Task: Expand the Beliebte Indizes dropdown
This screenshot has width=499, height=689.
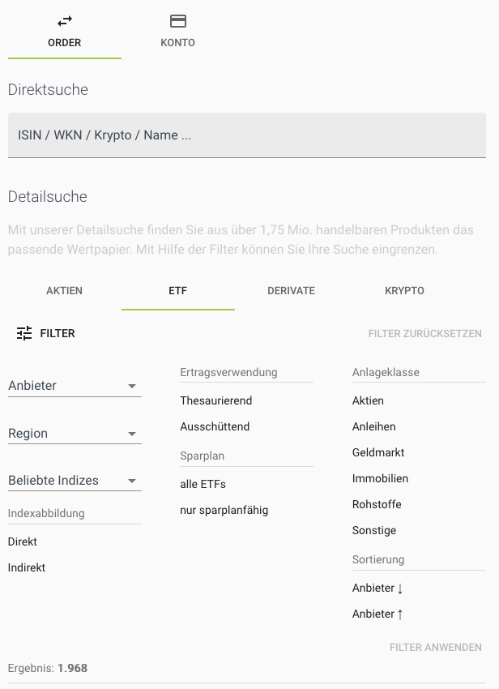Action: [x=75, y=481]
